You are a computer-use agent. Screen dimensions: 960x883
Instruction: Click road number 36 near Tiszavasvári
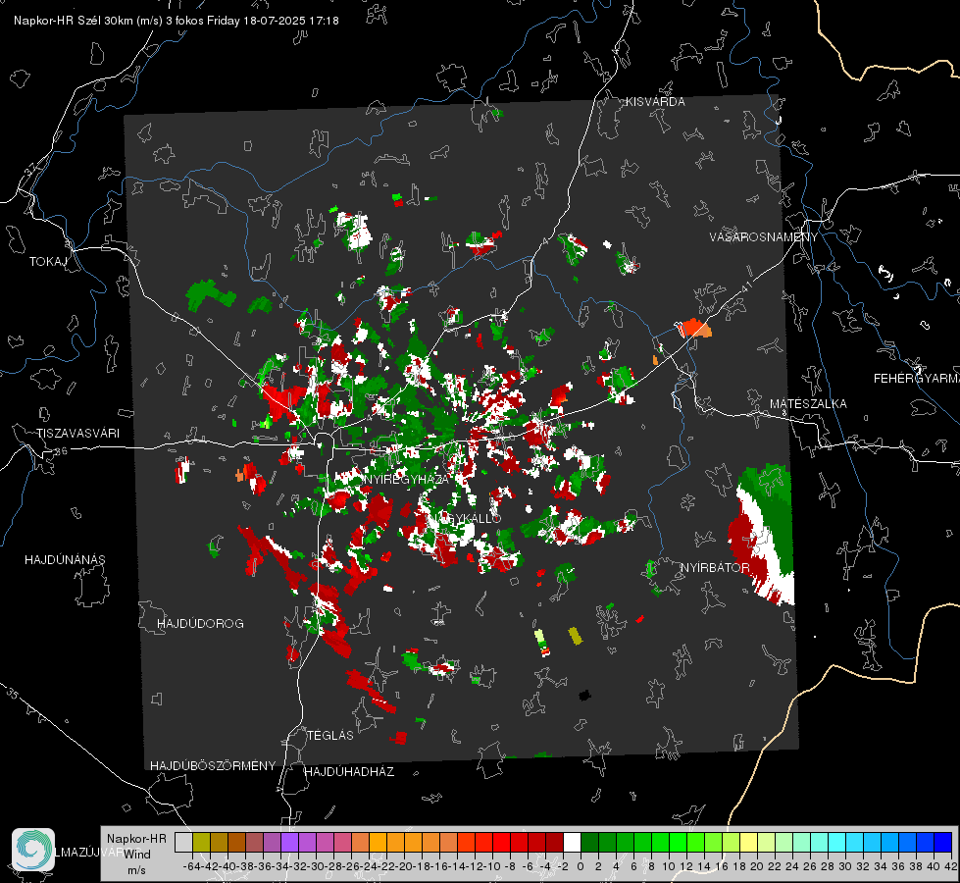click(x=61, y=451)
